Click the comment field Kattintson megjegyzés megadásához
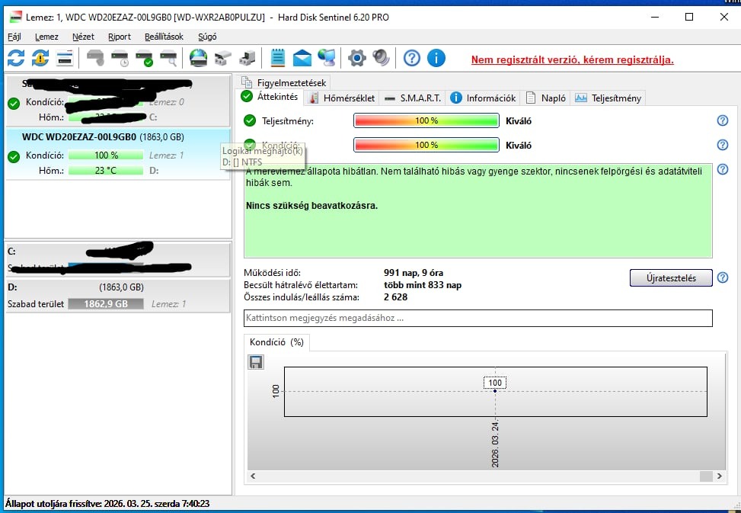This screenshot has height=513, width=741. tap(477, 318)
